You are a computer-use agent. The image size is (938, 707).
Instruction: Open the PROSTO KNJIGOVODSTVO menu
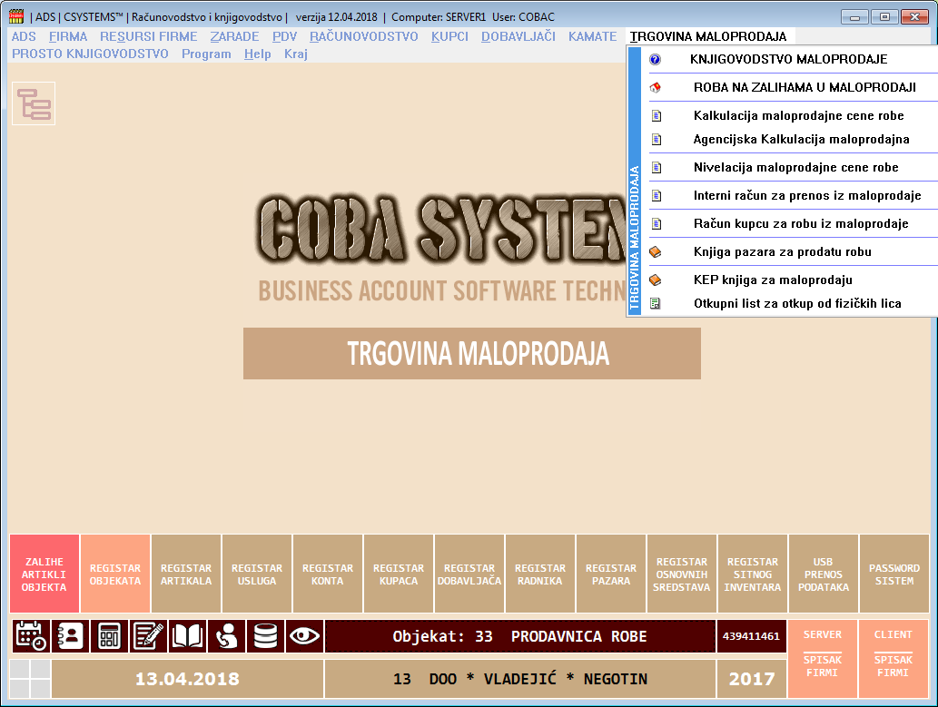click(90, 54)
